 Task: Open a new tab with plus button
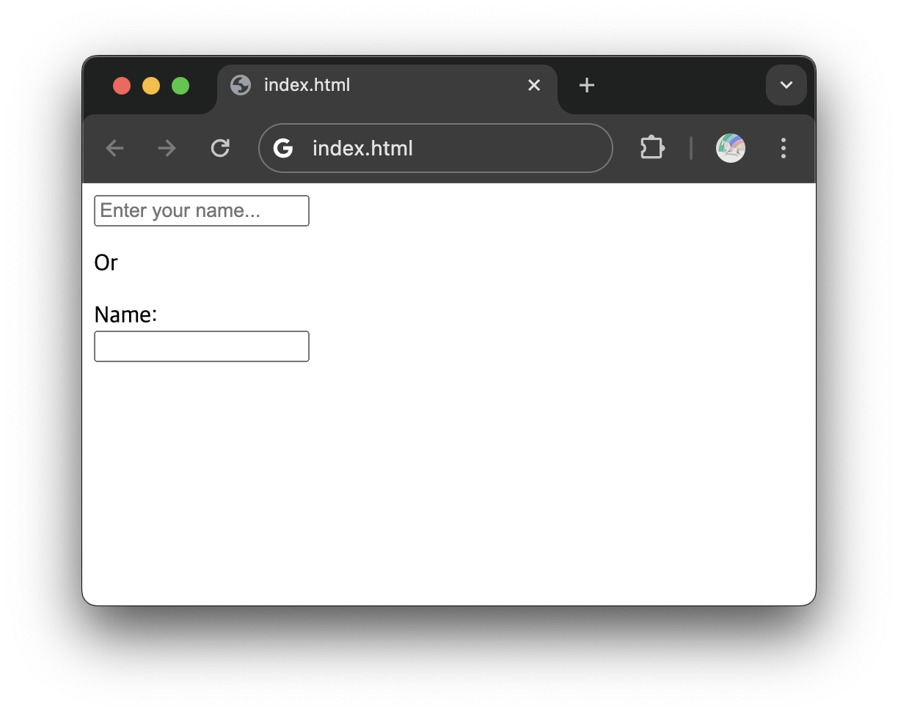pos(586,85)
